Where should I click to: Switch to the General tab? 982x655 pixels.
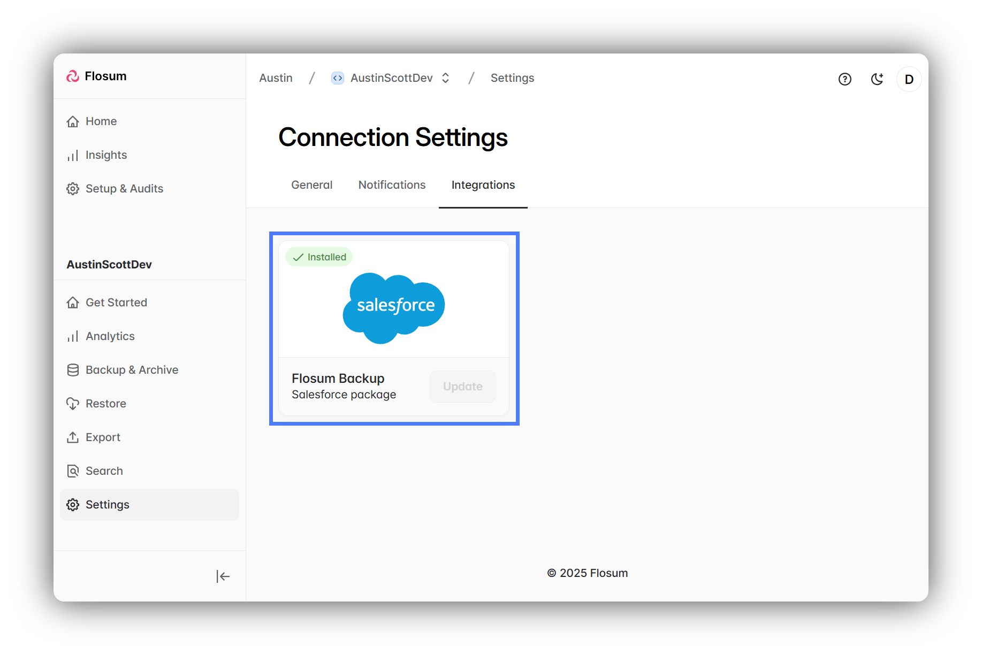click(311, 185)
